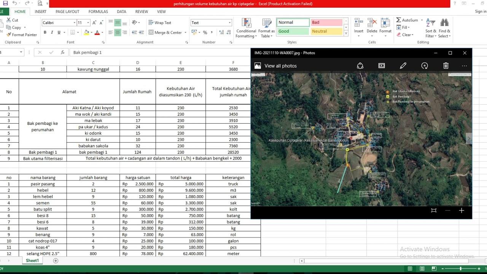Cut the selected cell contents

pos(12,20)
